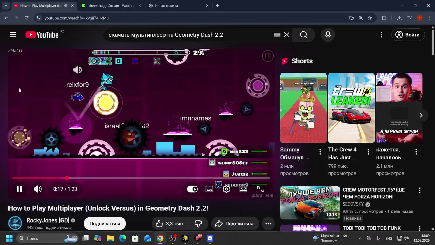Clear the search query with X
435x245 pixels.
(287, 35)
